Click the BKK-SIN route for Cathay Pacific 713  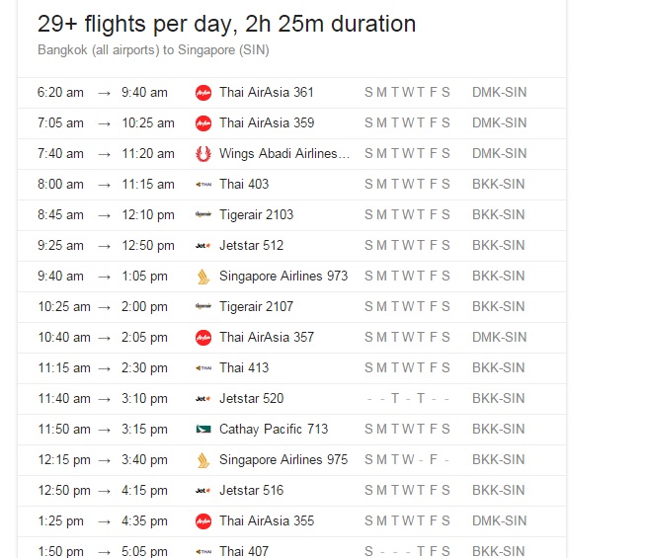[499, 429]
